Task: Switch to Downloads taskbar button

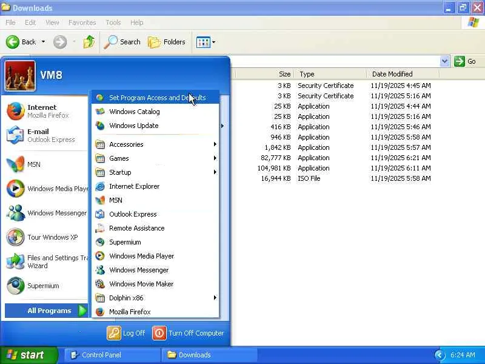Action: click(209, 355)
